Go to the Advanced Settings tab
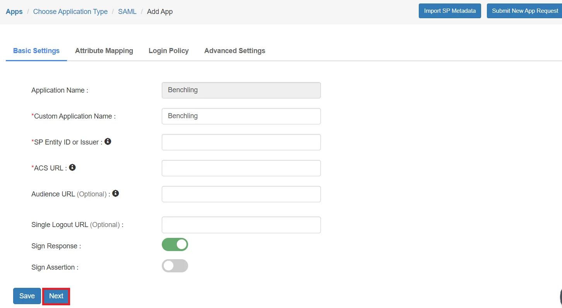Screen dimensions: 562x308 click(235, 51)
